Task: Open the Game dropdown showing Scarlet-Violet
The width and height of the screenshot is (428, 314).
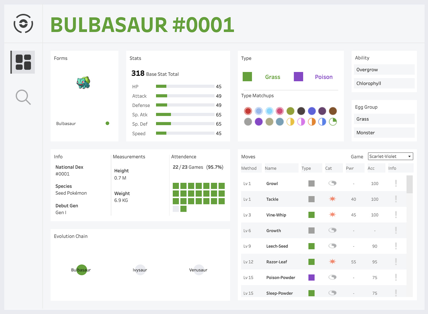Action: coord(390,156)
